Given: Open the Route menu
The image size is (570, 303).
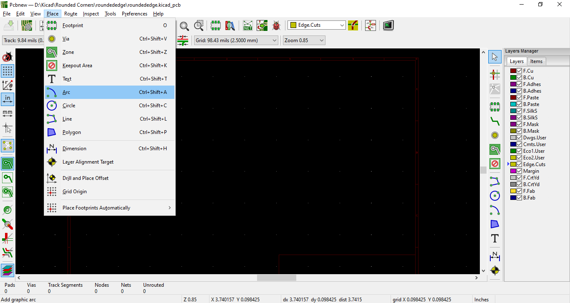Looking at the screenshot, I should click(x=71, y=13).
